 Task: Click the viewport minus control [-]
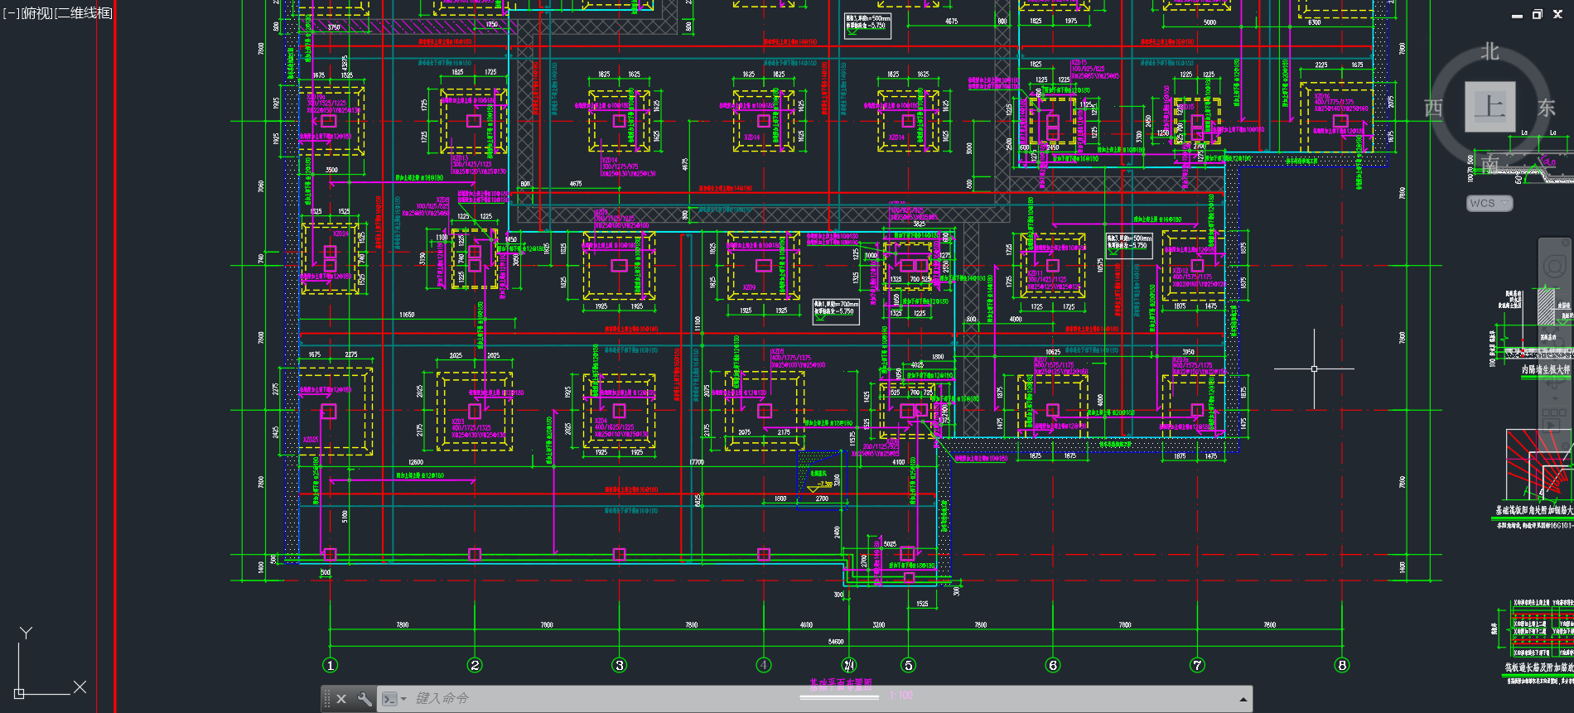[10, 12]
